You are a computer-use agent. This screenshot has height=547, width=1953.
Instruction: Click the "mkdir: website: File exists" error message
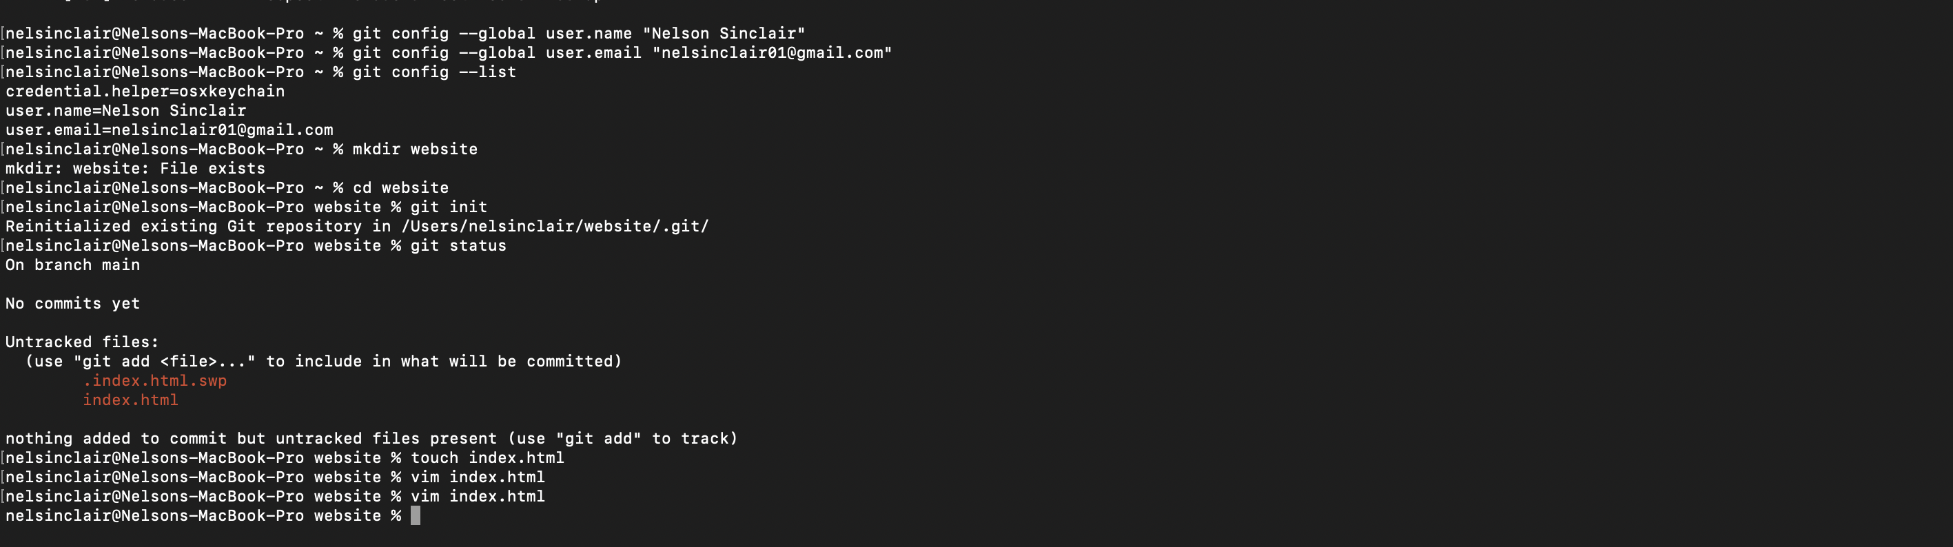[136, 168]
